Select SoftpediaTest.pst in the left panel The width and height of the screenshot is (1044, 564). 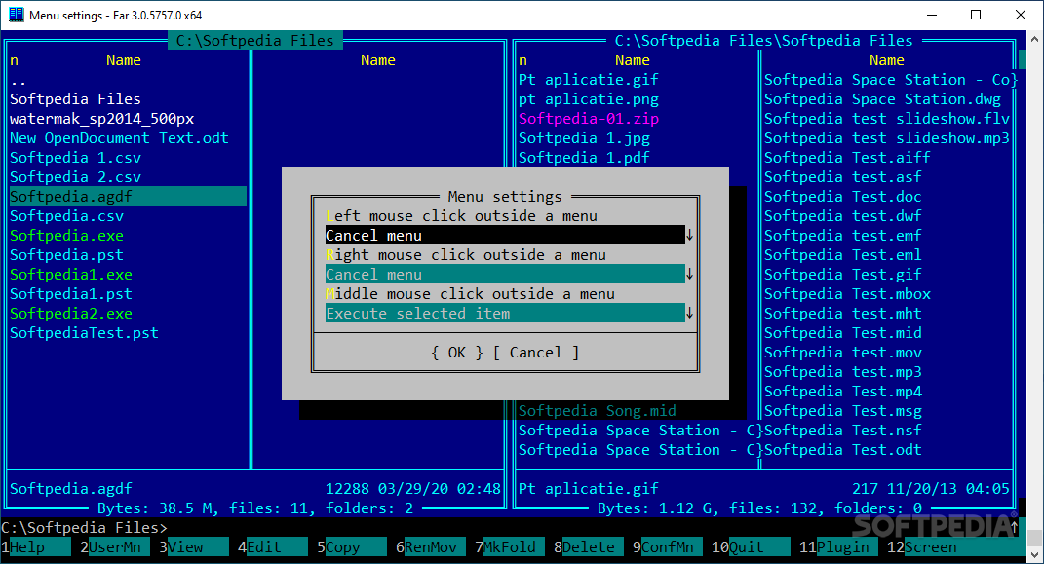(84, 332)
